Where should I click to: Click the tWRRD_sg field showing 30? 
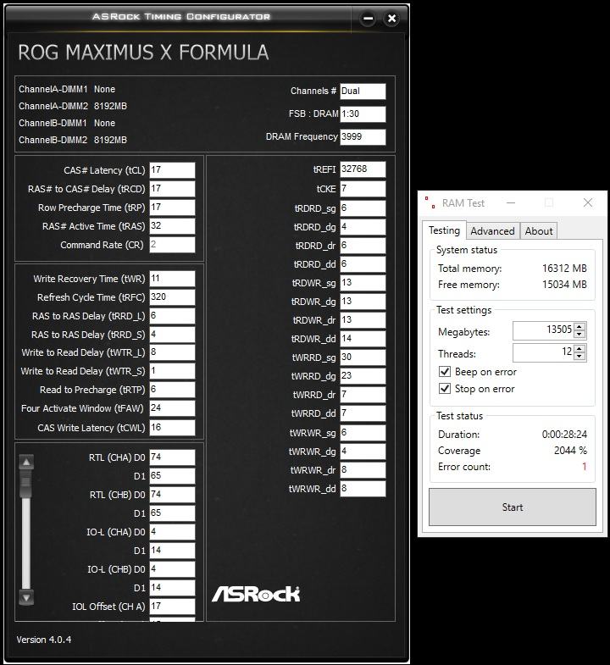[363, 357]
